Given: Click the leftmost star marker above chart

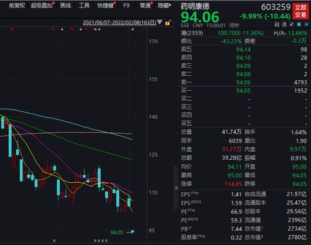Looking at the screenshot, I should [62, 29].
